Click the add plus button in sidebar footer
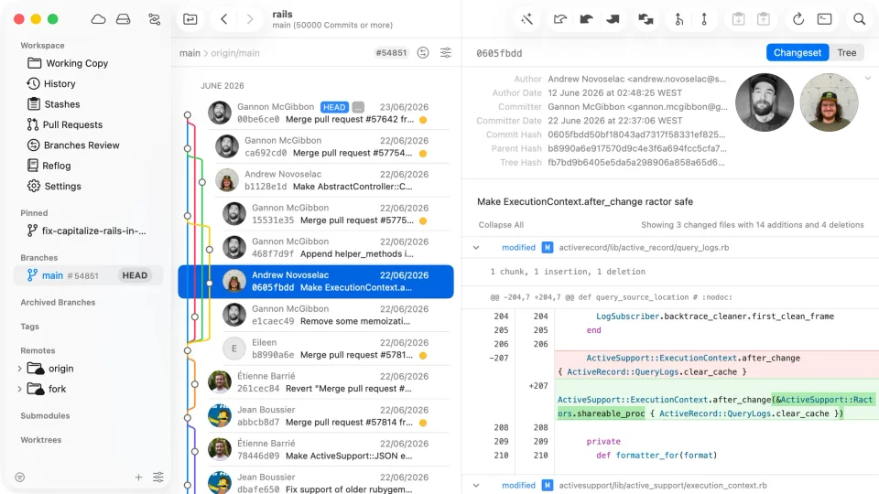879x494 pixels. click(138, 478)
